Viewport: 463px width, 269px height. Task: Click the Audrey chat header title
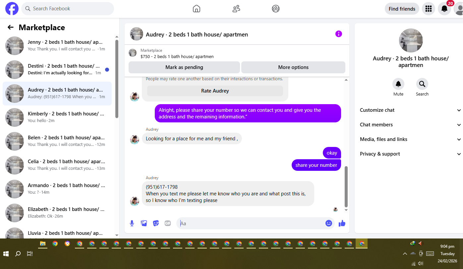[197, 34]
